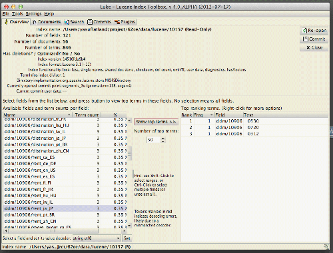Click the field list vertical scrollbar thumb
This screenshot has width=333, height=253.
[x=129, y=153]
